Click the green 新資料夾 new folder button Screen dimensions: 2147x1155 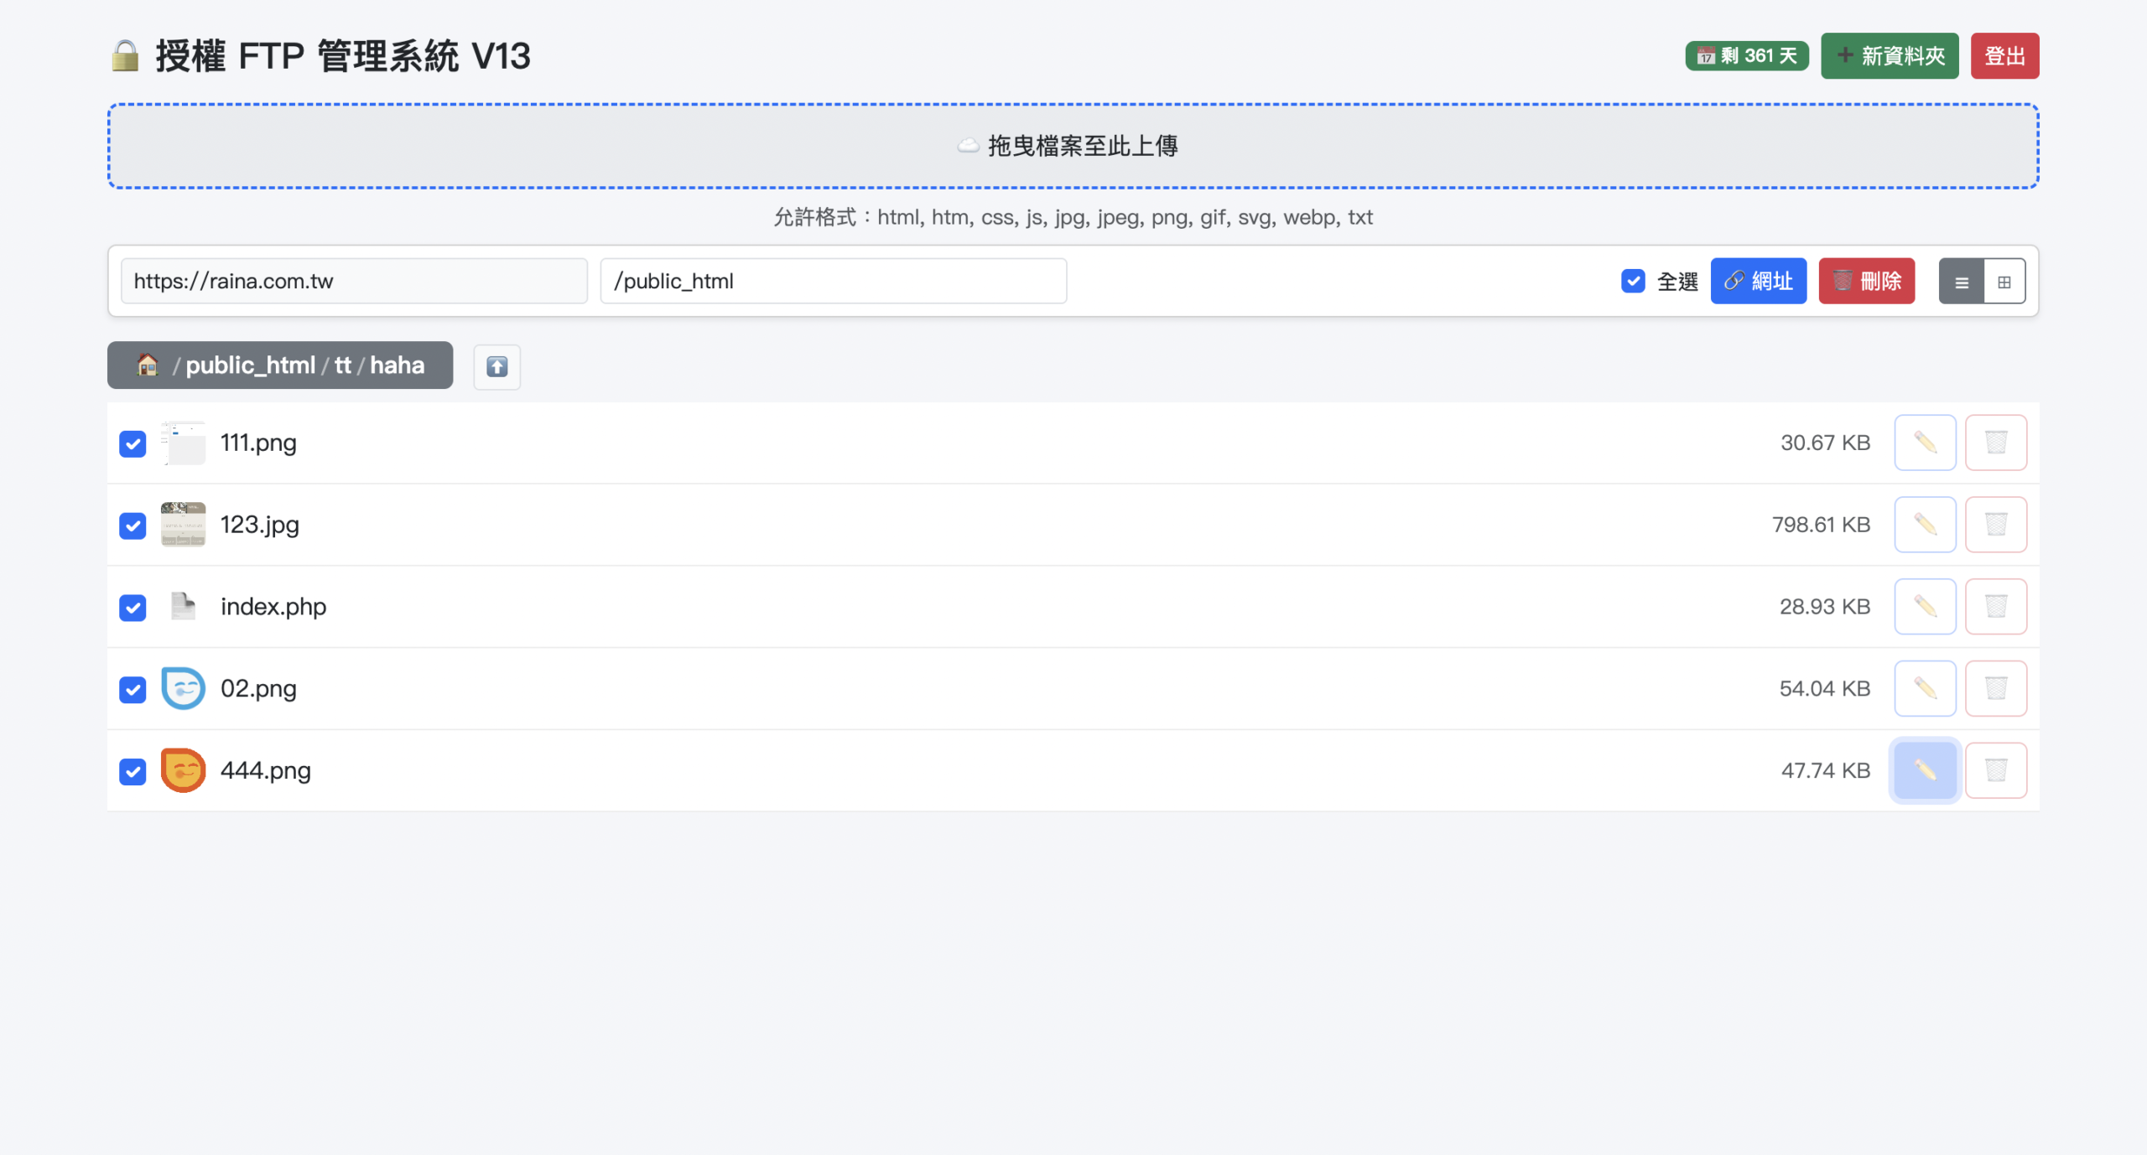pos(1890,56)
